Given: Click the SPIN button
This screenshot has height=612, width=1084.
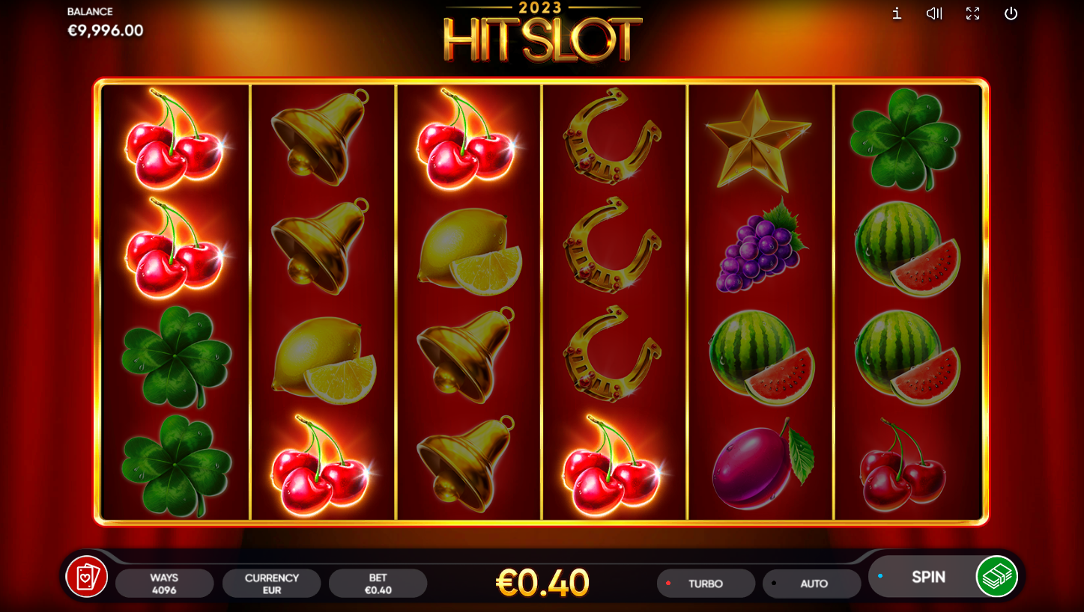Looking at the screenshot, I should (927, 577).
